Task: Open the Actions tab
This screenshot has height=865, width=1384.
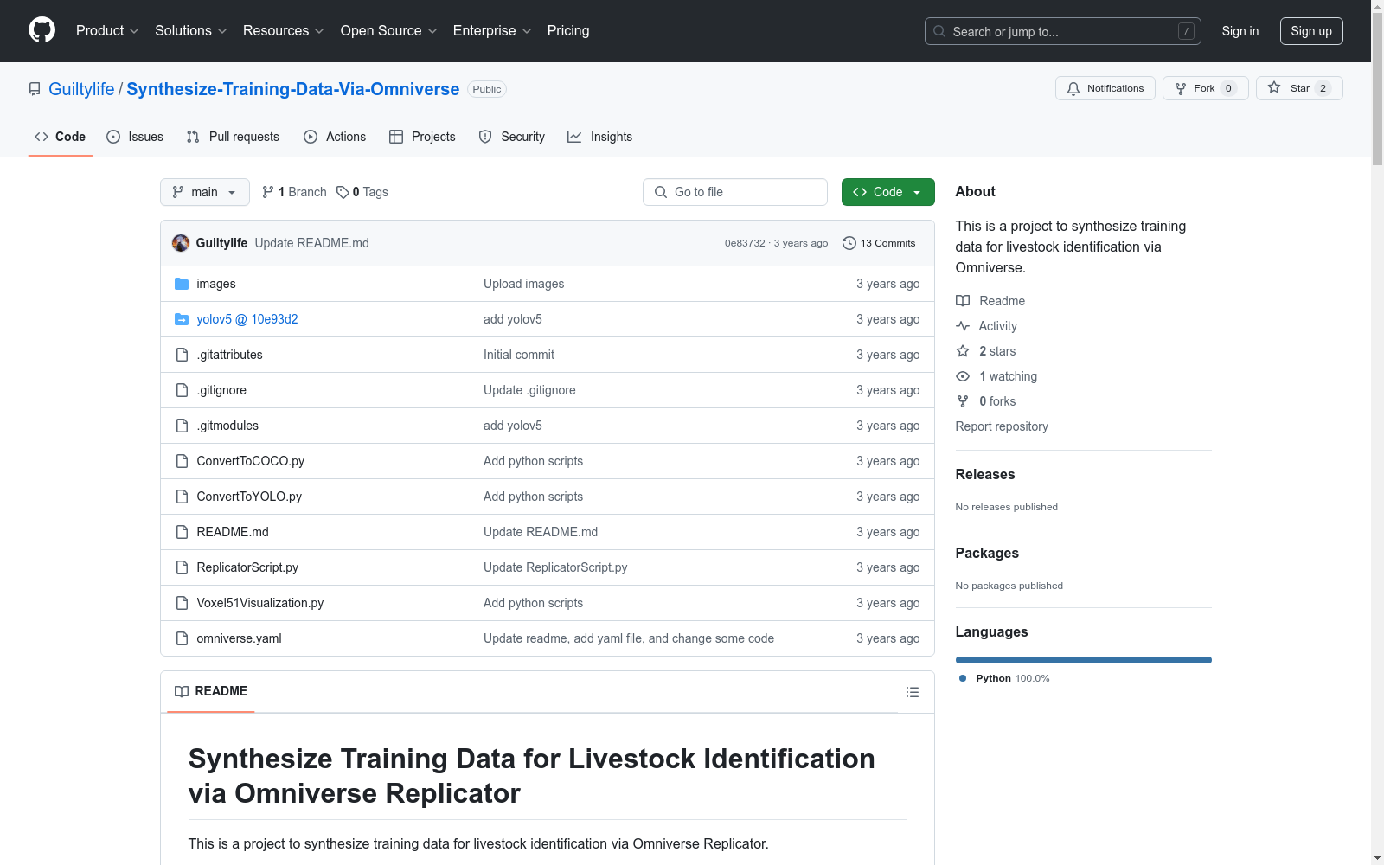Action: pos(335,137)
